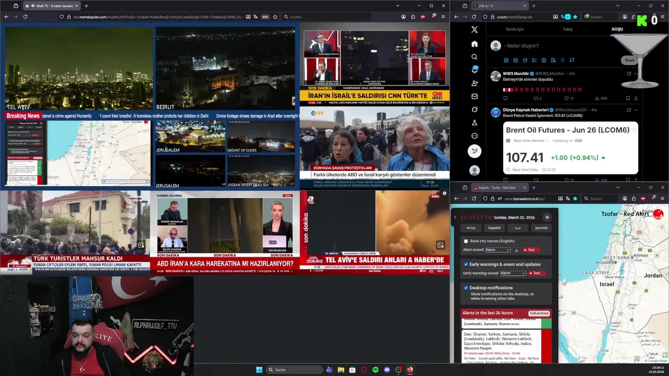
Task: Upload custom alert sound icon in Tzofar
Action: pos(517,250)
